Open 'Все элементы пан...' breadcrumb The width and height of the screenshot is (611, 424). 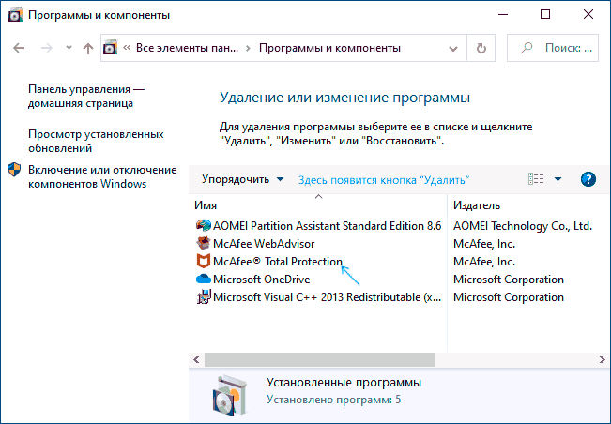187,48
